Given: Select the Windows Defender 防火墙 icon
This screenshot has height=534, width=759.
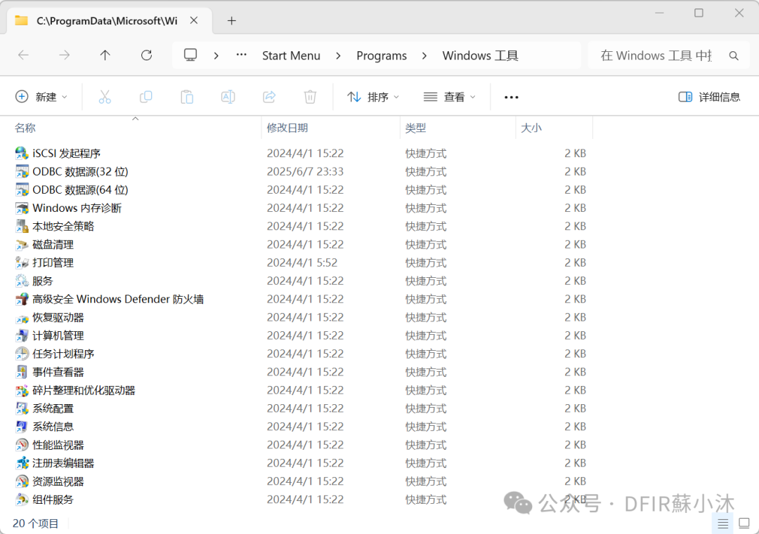Looking at the screenshot, I should [x=22, y=299].
